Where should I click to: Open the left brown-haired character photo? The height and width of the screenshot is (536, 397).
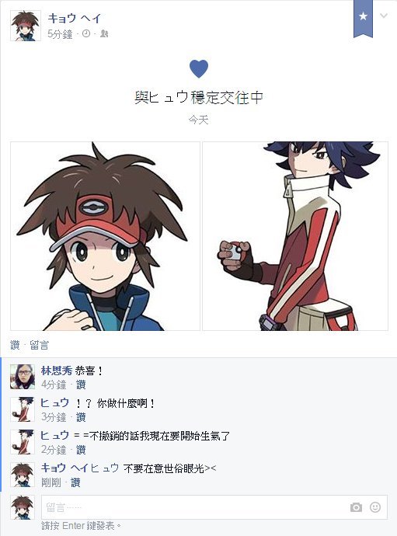click(105, 236)
